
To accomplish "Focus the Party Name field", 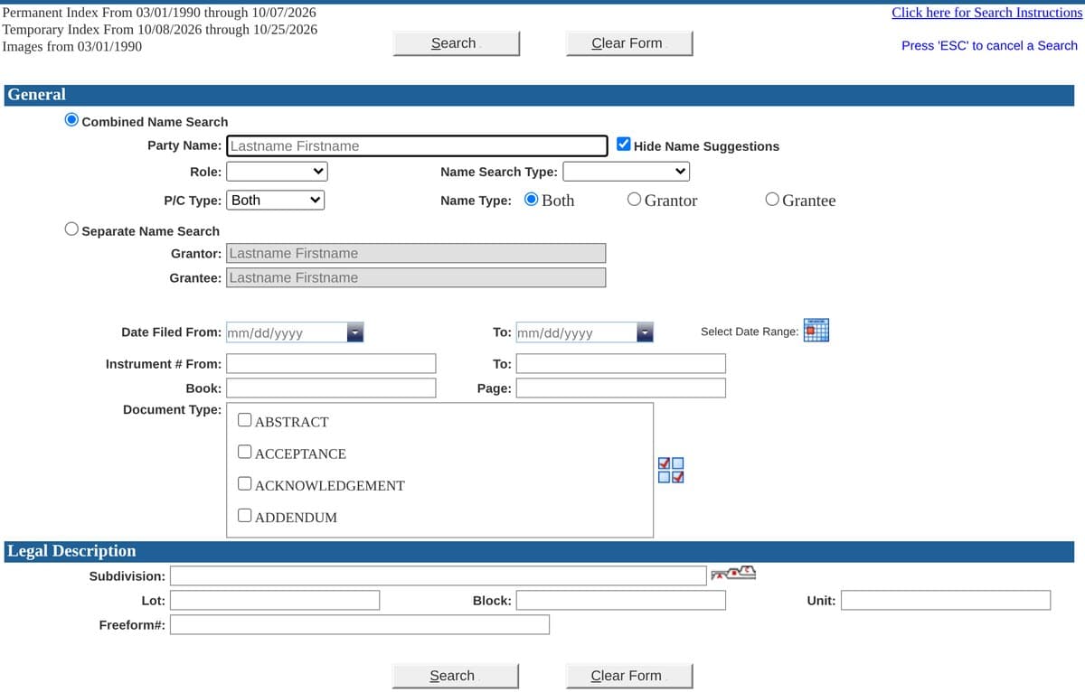I will pos(417,145).
